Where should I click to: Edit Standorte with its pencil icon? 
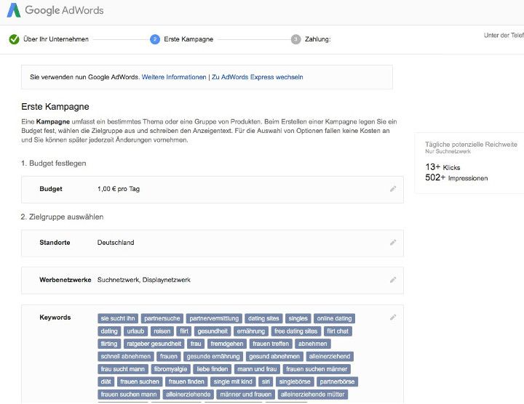[393, 243]
